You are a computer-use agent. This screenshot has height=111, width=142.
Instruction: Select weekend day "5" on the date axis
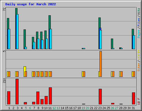click(26, 108)
